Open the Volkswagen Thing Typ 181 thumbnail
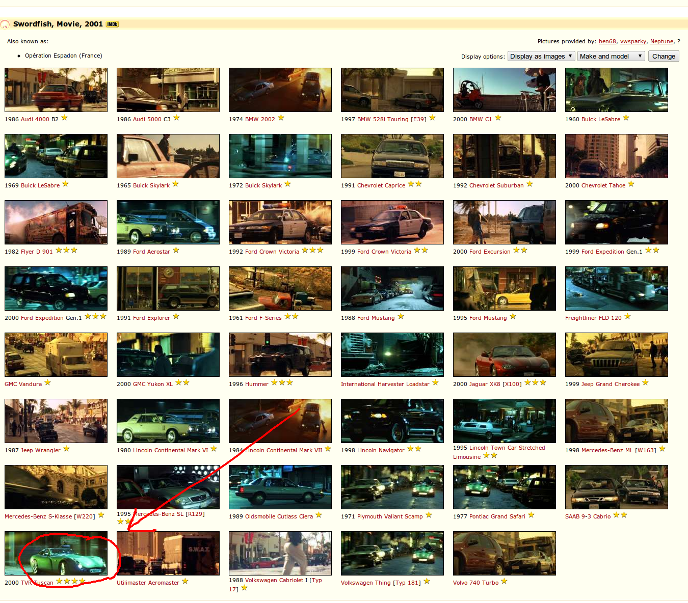Viewport: 688px width, 603px height. point(392,553)
